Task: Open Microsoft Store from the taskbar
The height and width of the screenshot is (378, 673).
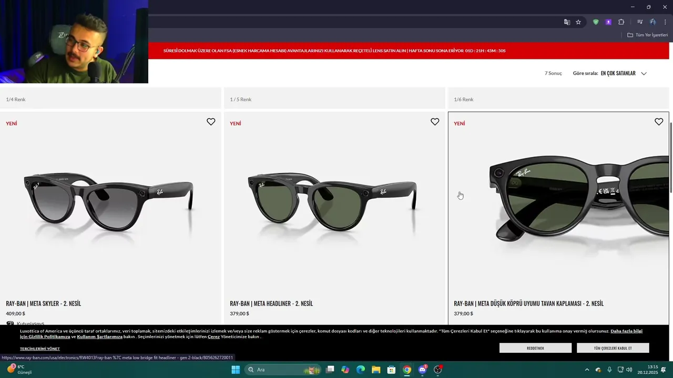Action: pos(391,370)
